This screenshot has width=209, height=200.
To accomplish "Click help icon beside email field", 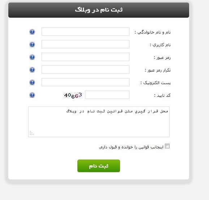I will 32,82.
